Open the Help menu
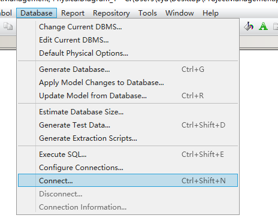278x221 pixels. point(210,13)
